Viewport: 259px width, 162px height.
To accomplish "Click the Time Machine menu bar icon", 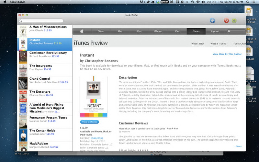I will [192, 2].
